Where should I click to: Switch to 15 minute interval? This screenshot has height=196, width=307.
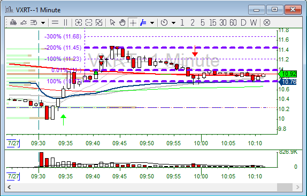(x=213, y=22)
